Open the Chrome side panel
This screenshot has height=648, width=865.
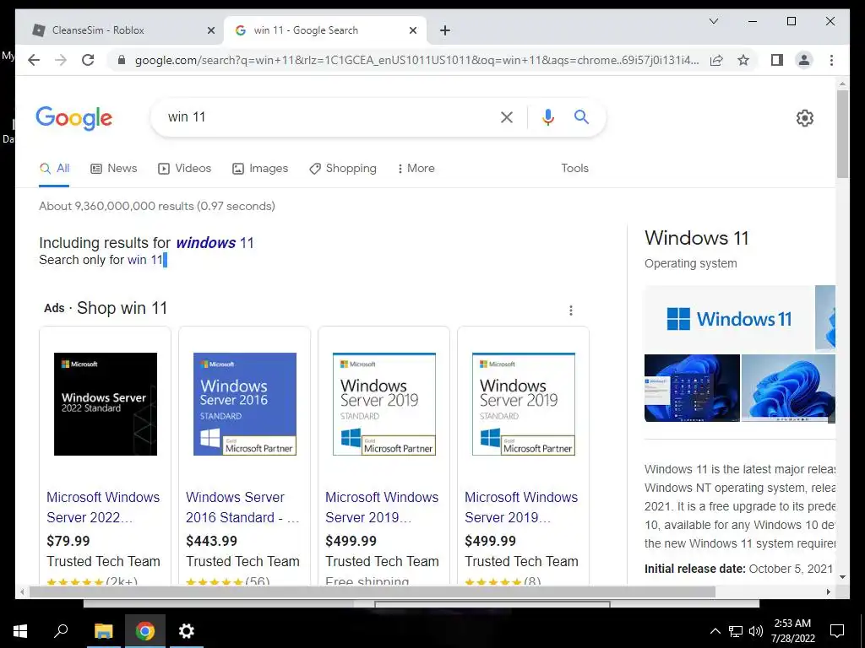pos(777,60)
